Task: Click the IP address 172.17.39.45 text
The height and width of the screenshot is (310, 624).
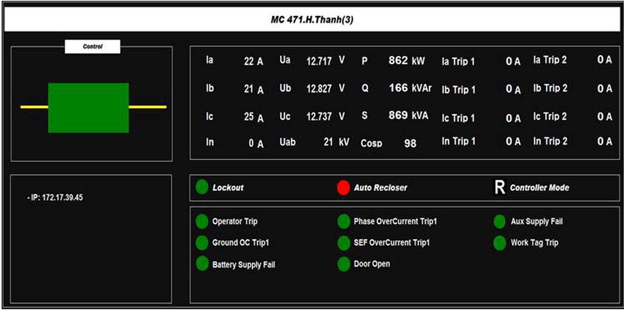Action: pos(55,197)
